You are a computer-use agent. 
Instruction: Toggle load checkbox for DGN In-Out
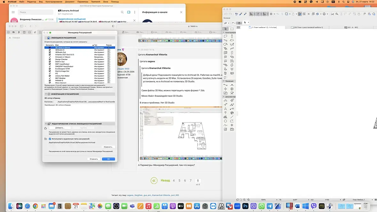pyautogui.click(x=50, y=62)
